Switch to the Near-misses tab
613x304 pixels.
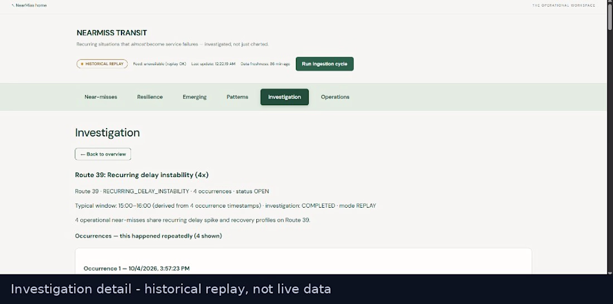coord(101,97)
